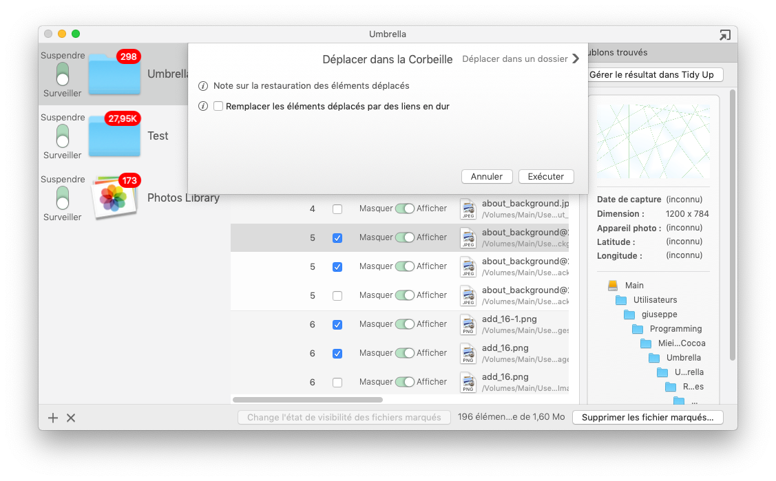The image size is (776, 481).
Task: Click the Umbrella folder icon with 298 badge
Action: click(x=114, y=74)
